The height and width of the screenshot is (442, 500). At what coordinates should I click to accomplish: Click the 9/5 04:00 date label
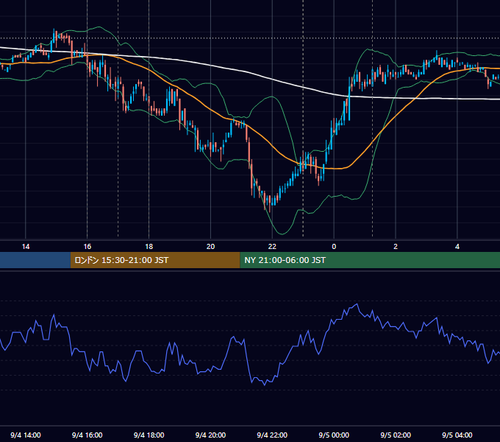click(457, 435)
